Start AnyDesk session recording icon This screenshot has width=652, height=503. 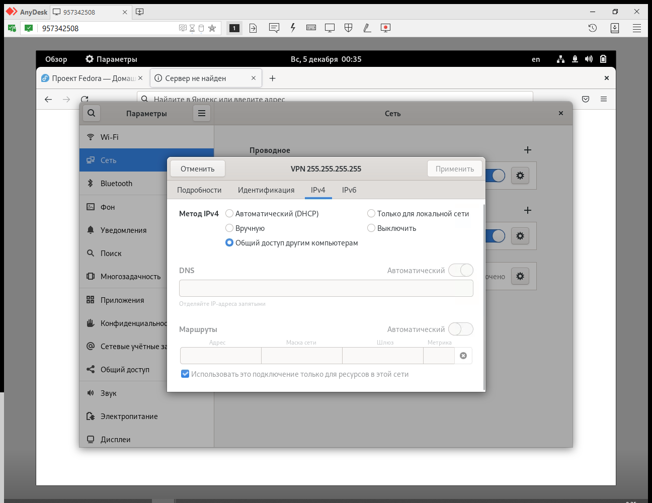tap(386, 28)
